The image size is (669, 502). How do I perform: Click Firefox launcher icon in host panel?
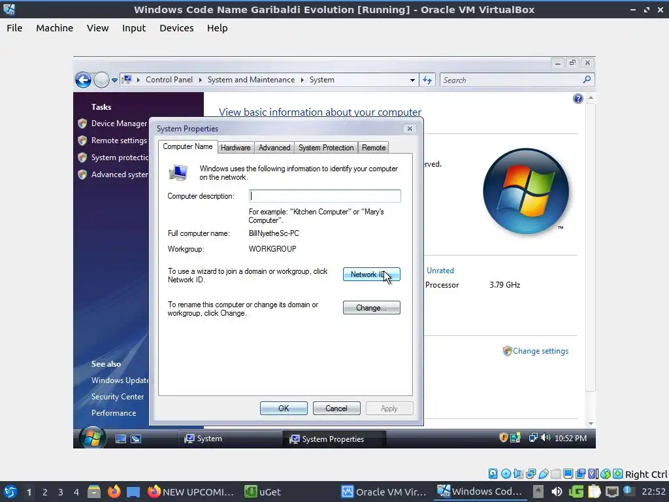click(x=114, y=492)
